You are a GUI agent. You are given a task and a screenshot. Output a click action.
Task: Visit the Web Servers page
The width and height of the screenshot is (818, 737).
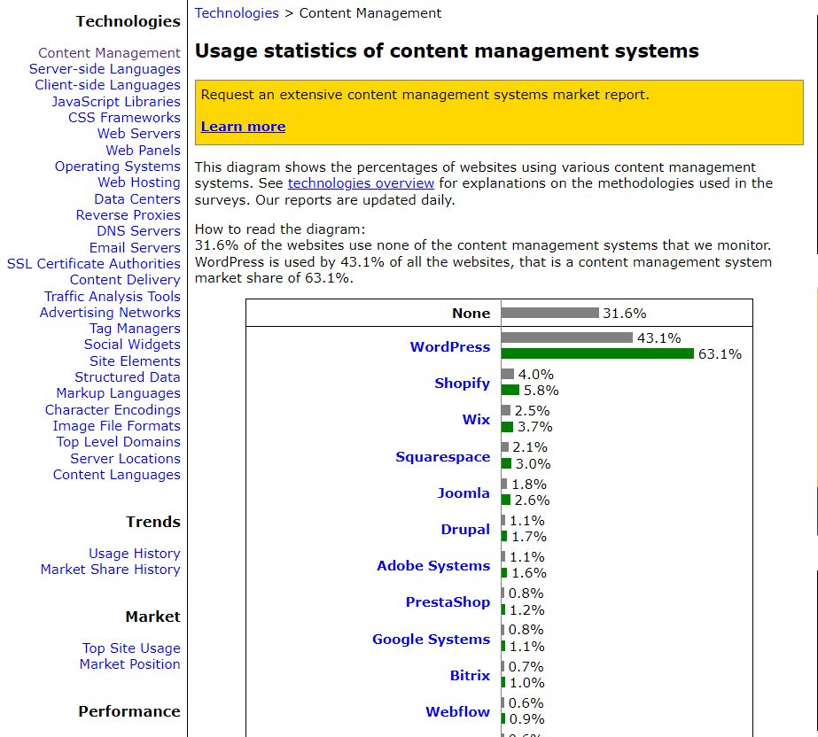[139, 134]
